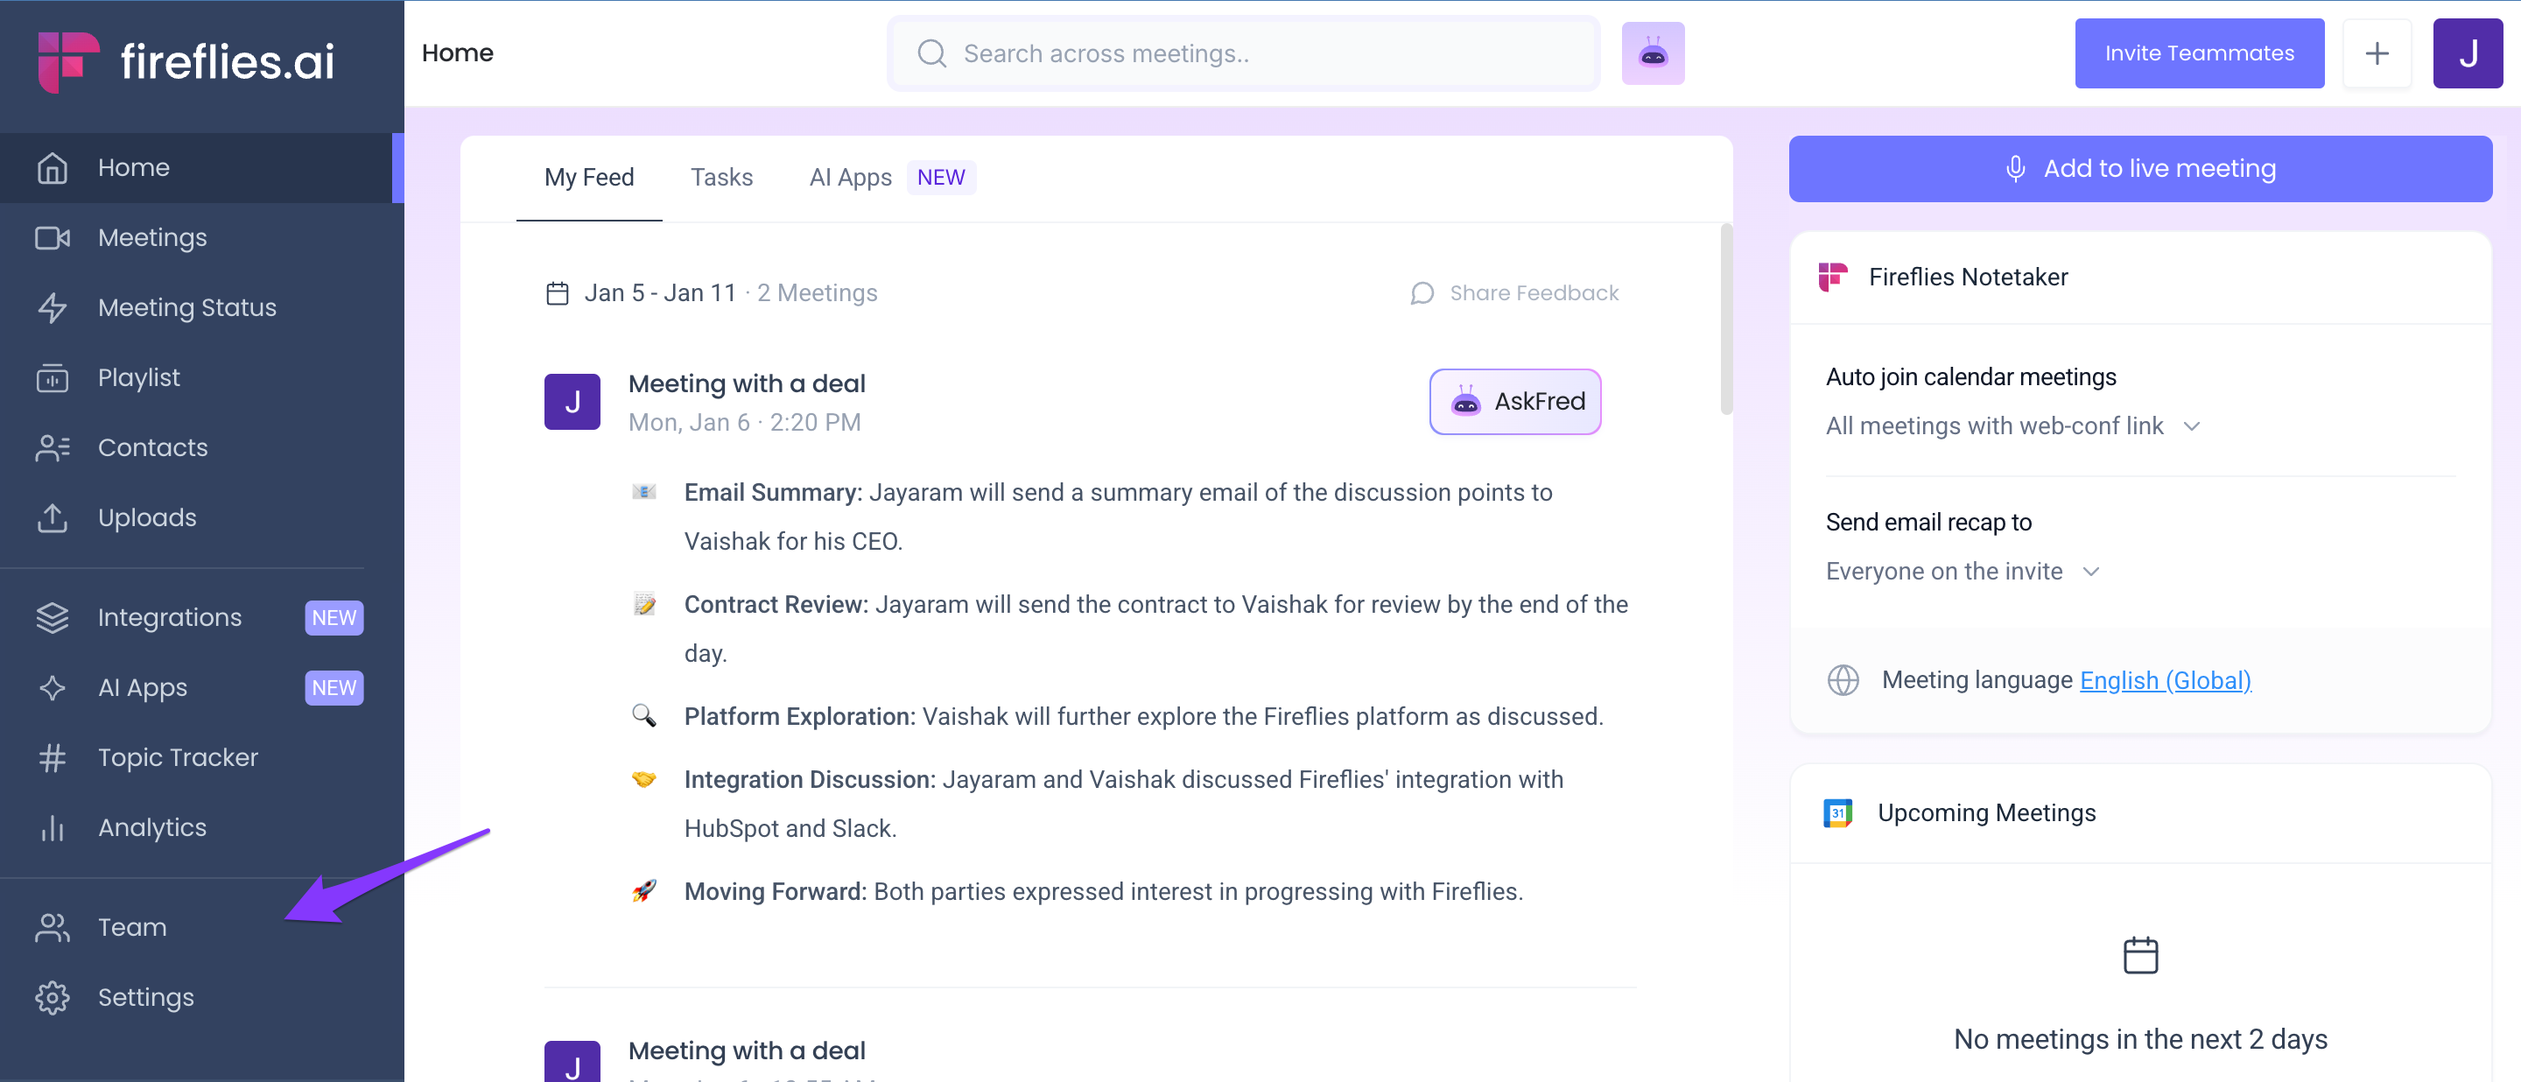Image resolution: width=2521 pixels, height=1082 pixels.
Task: Click 'Send email recap to' label
Action: [x=1928, y=522]
